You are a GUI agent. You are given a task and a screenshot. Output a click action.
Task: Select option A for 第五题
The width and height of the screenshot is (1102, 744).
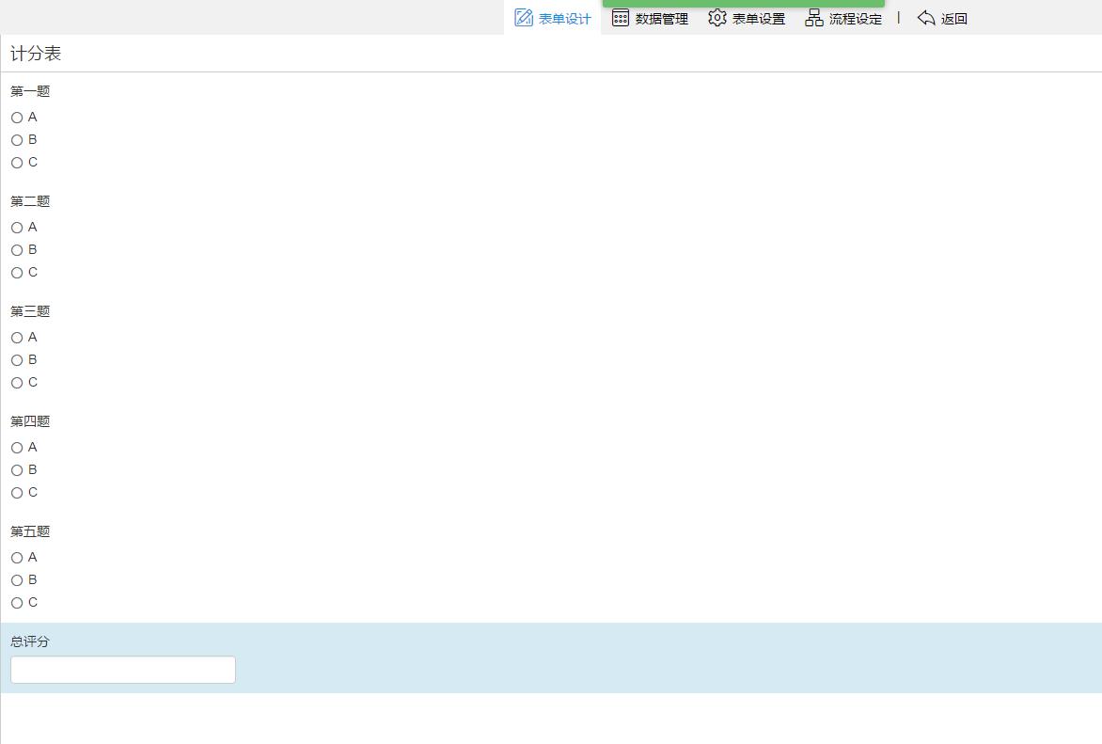[x=17, y=558]
